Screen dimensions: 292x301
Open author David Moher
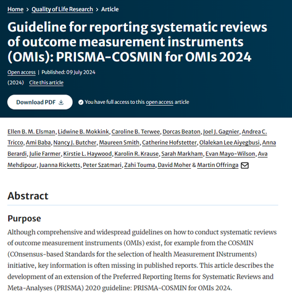coord(174,165)
